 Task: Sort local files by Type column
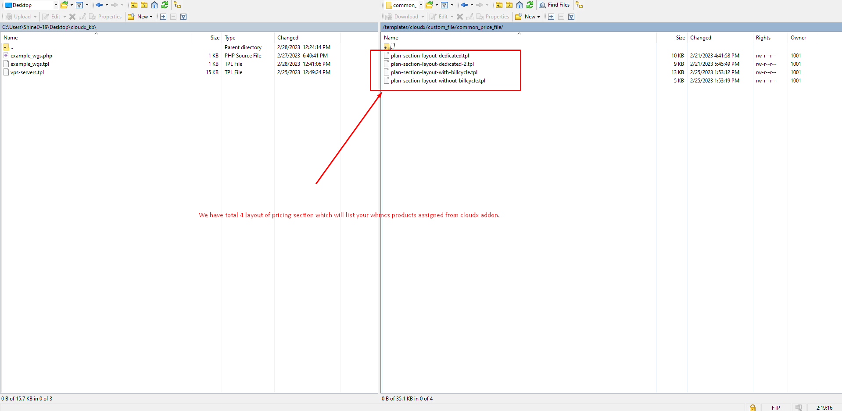(x=230, y=38)
